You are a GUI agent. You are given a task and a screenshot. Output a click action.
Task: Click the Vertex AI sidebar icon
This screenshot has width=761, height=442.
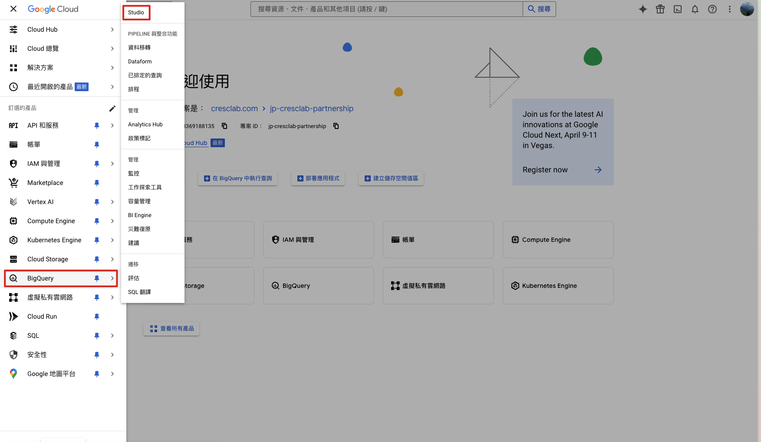point(13,202)
